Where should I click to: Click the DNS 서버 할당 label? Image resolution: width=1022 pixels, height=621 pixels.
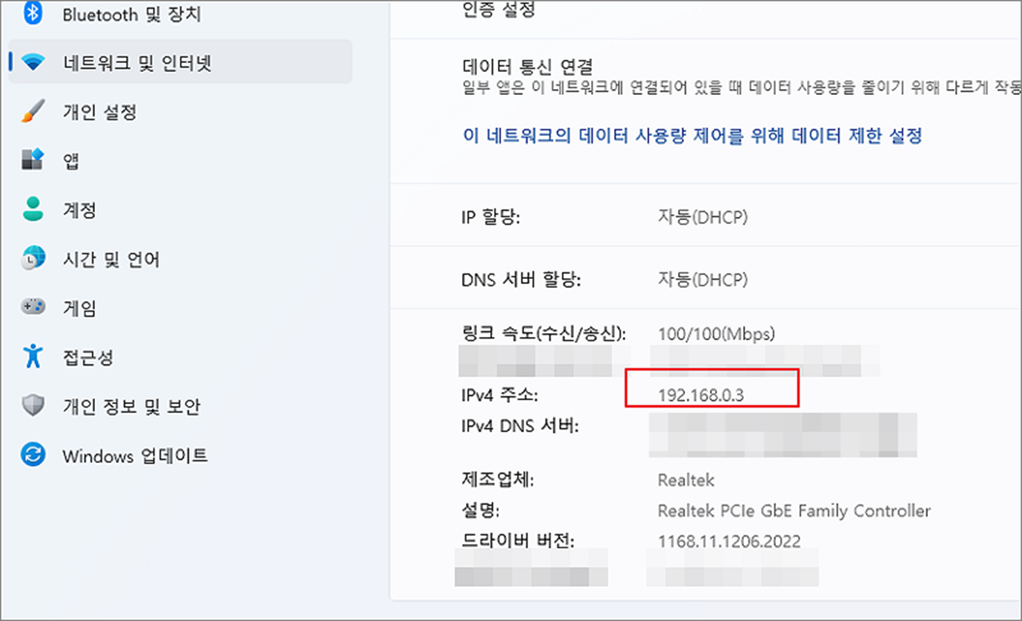(x=521, y=280)
